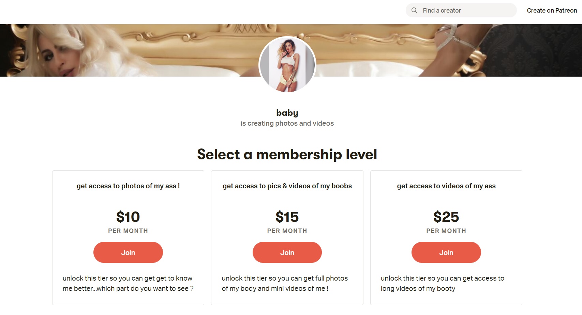This screenshot has width=582, height=315.
Task: Open the Create on Patreon link
Action: (x=552, y=11)
